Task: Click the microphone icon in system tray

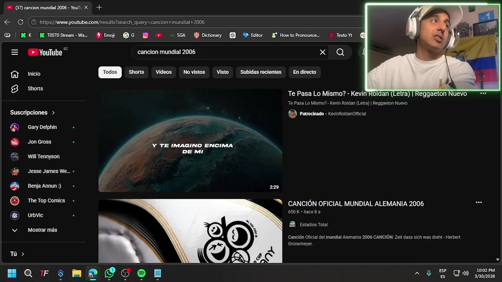Action: 429,273
